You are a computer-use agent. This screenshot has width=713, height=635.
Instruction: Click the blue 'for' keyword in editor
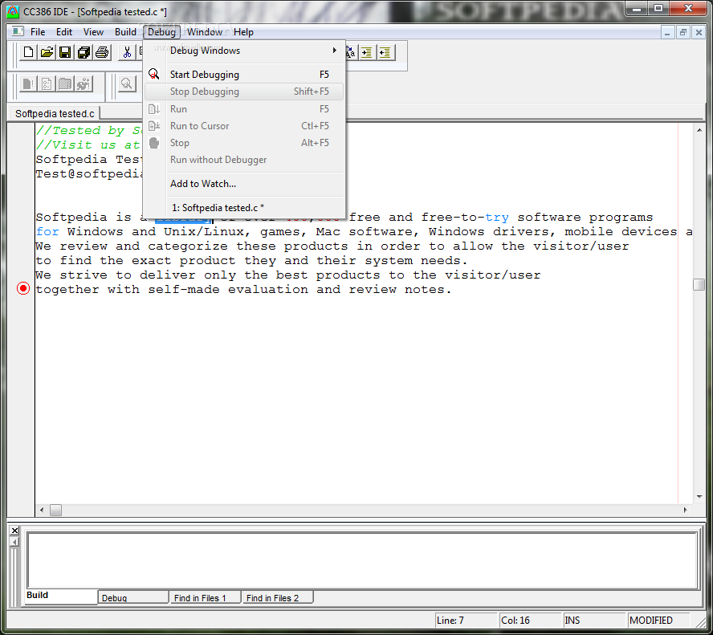(47, 231)
